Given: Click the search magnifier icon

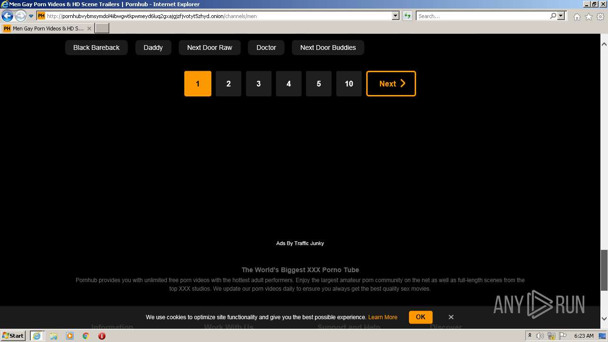Looking at the screenshot, I should point(553,16).
